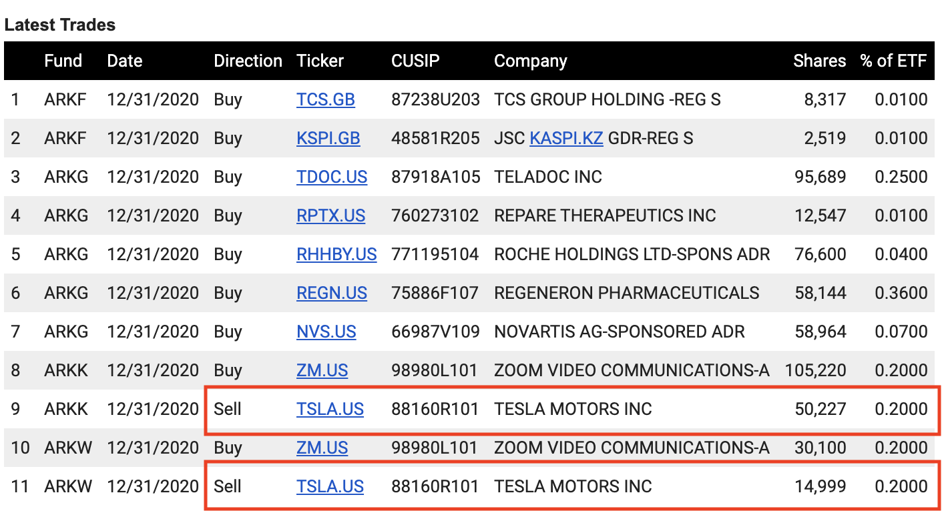Select CUSIP 75886F107 cell
Viewport: 948px width, 523px height.
(435, 294)
